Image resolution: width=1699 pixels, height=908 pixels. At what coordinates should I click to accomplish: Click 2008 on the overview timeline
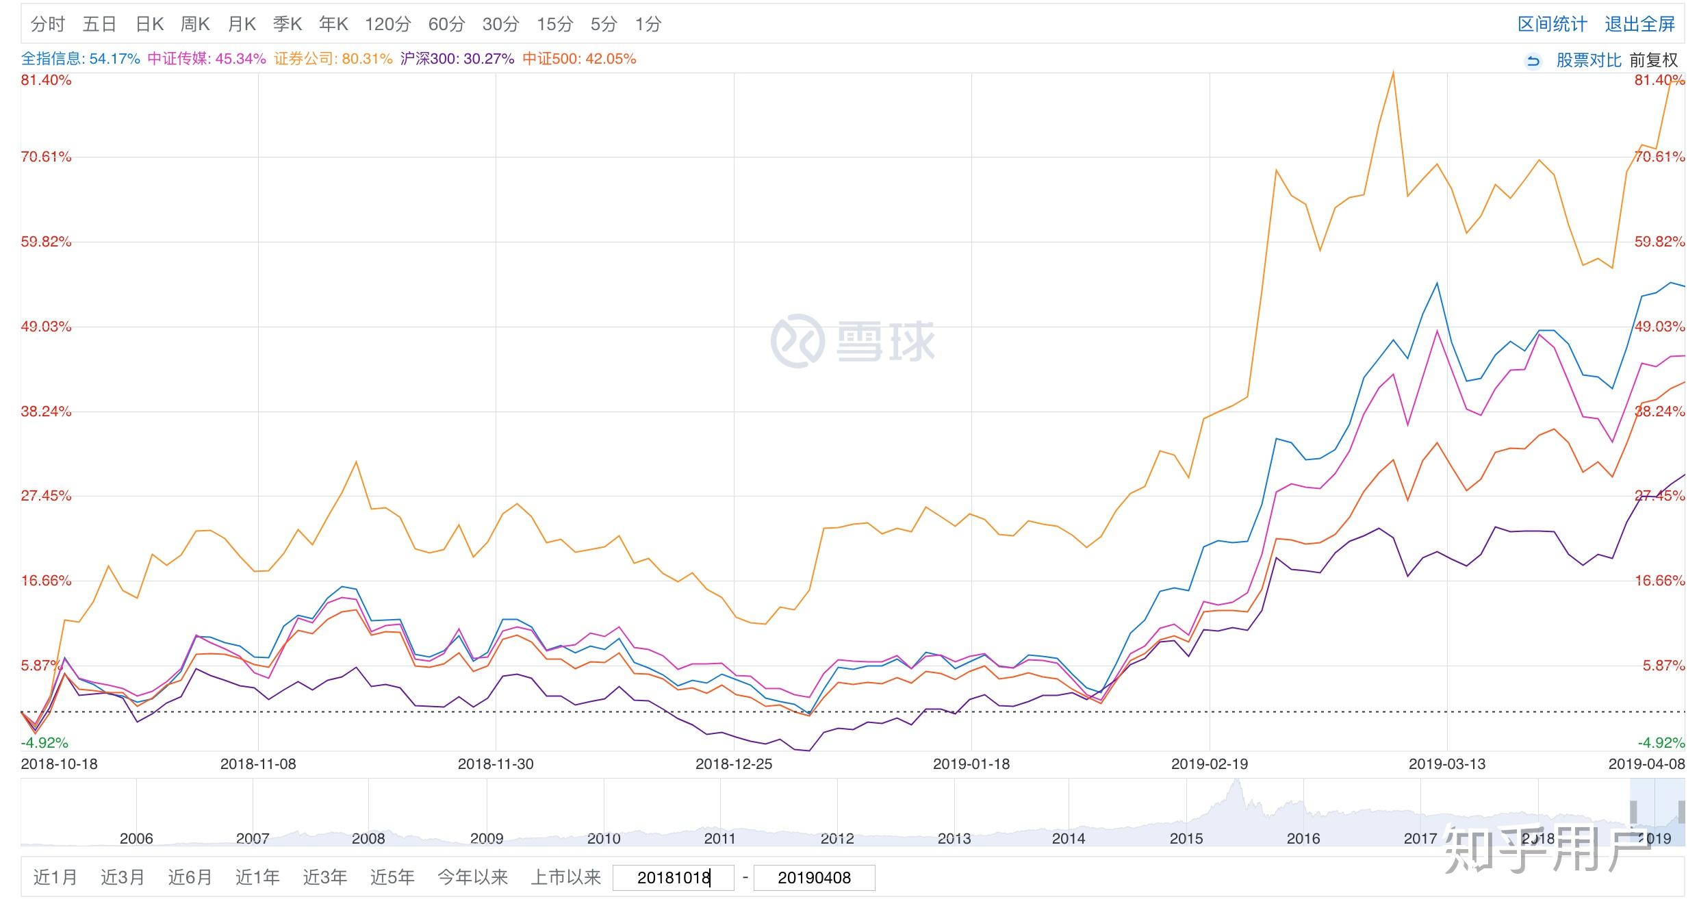[368, 838]
